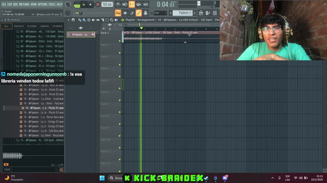Expand folder 05 - @Flywavs 150 bpm
This screenshot has width=327, height=183.
[x=40, y=32]
